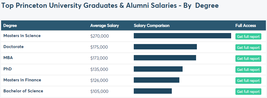267x98 pixels.
Task: Get full report for Bachelor of Science
Action: click(x=248, y=92)
